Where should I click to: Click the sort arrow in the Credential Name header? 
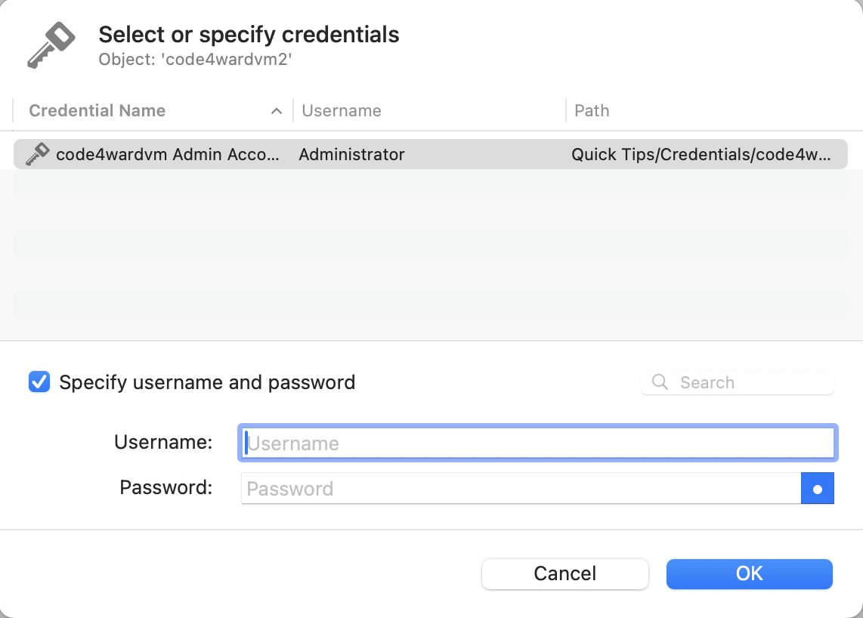point(277,111)
